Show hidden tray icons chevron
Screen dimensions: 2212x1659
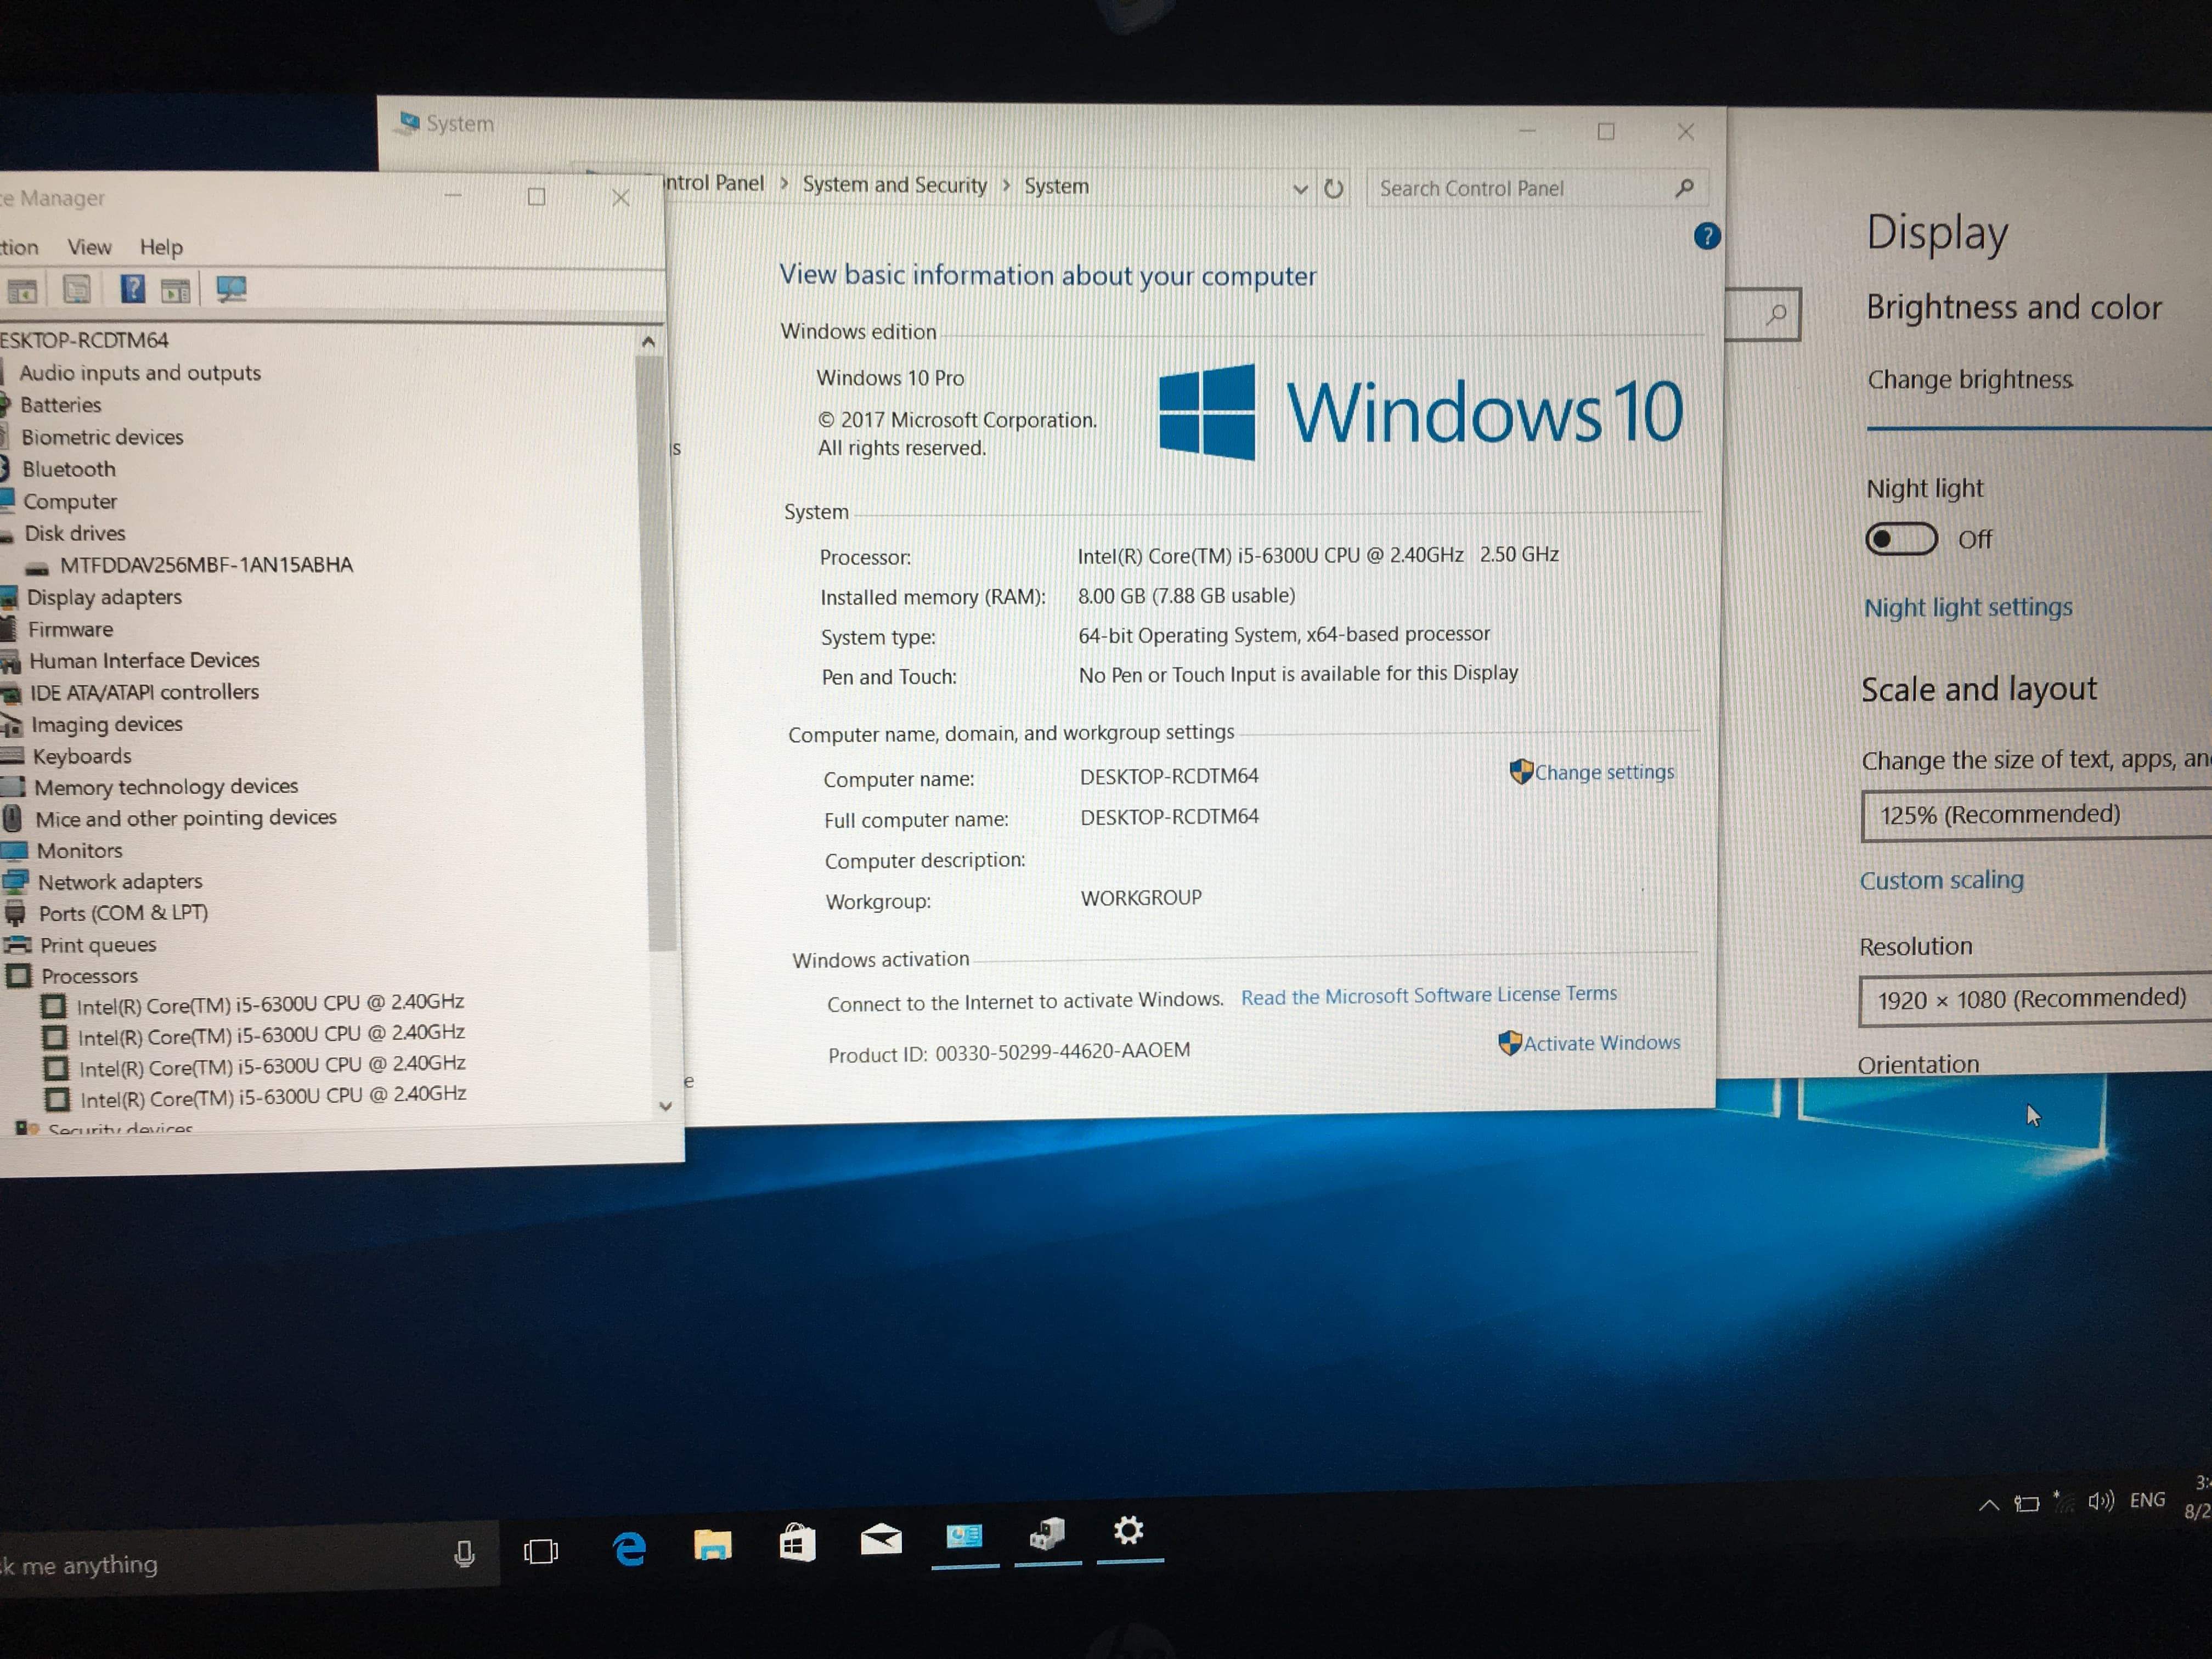click(1989, 1505)
